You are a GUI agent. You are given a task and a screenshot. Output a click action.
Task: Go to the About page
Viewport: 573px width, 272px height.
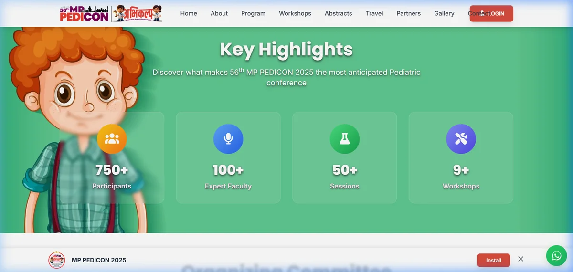pyautogui.click(x=219, y=13)
